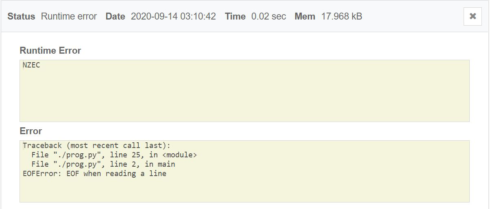Select the "Runtime error" status value
This screenshot has height=209, width=490.
click(69, 17)
